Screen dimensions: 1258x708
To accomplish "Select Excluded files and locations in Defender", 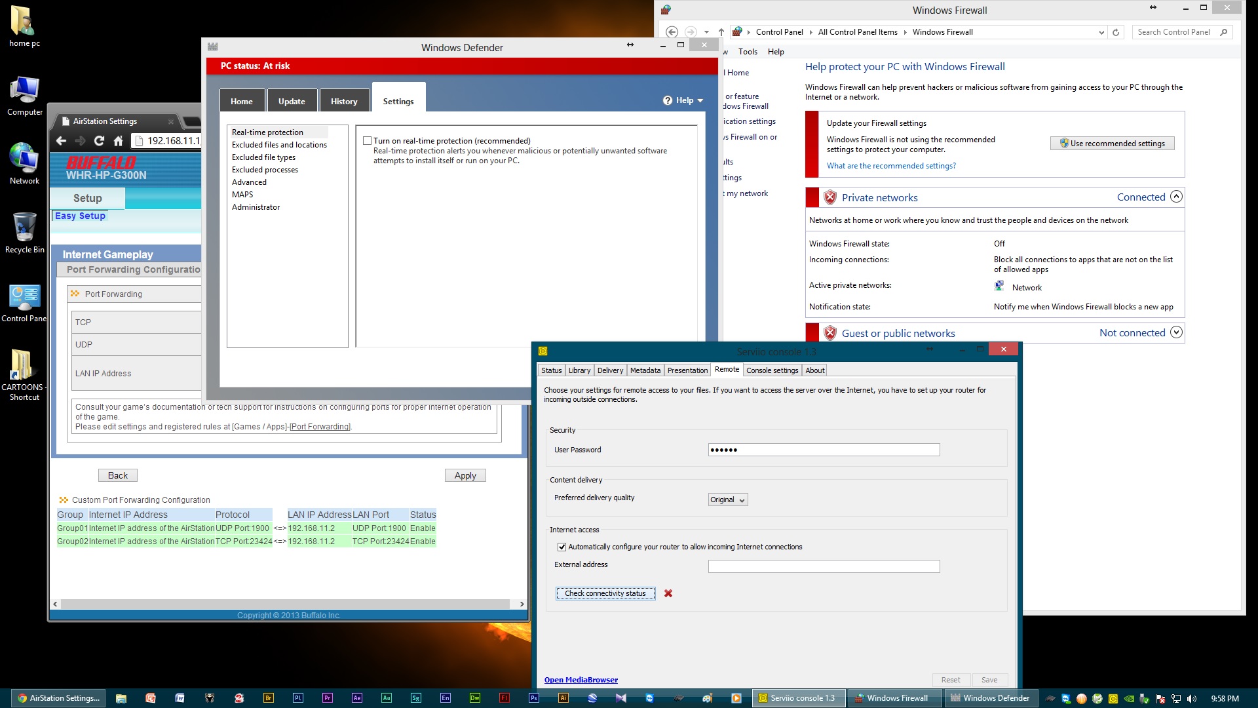I will tap(279, 145).
